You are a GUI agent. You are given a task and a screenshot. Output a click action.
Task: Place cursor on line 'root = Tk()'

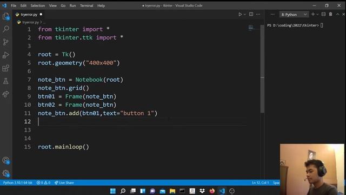coord(57,54)
